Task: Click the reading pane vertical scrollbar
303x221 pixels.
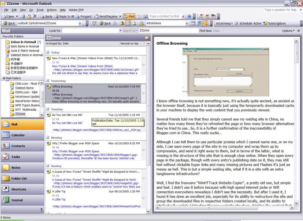Action: click(296, 122)
